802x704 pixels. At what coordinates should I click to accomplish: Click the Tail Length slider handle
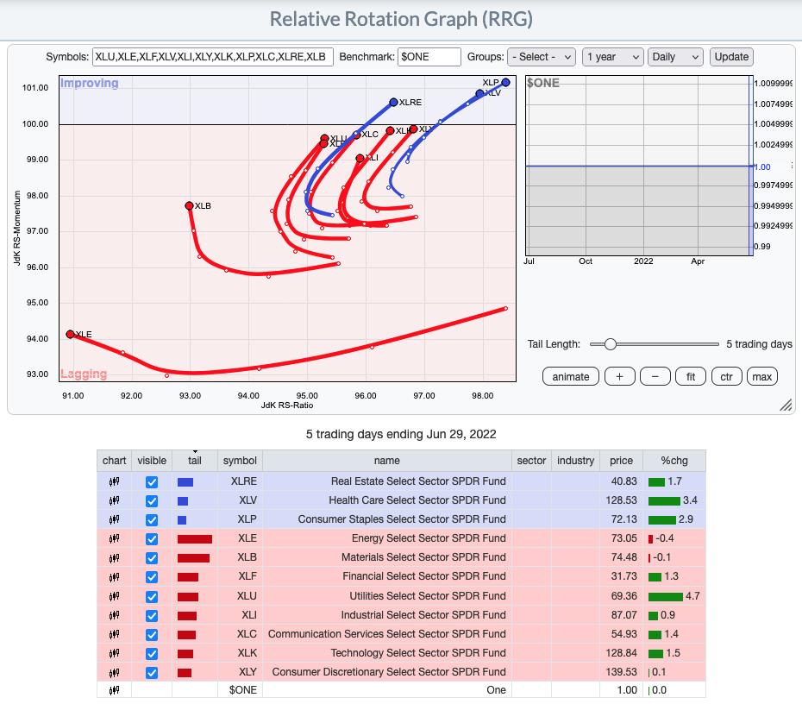click(610, 344)
